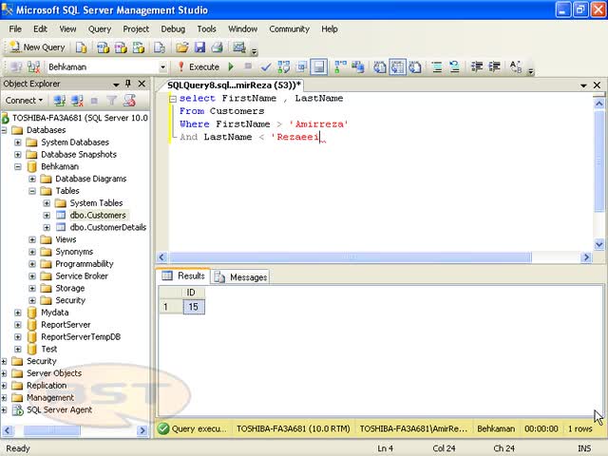The image size is (608, 456).
Task: Click the Analysis Services XMLA Query icon
Action: pos(139,47)
